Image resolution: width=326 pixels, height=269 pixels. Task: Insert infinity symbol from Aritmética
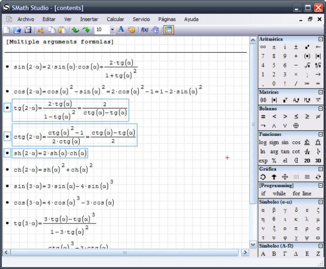(263, 47)
